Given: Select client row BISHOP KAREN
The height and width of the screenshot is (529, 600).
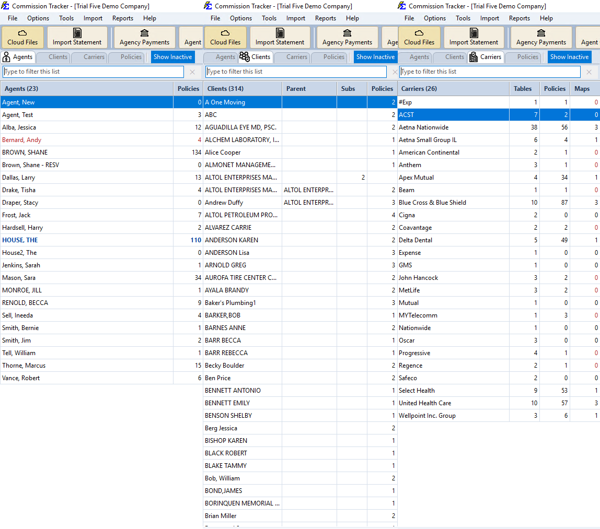Looking at the screenshot, I should coord(301,441).
